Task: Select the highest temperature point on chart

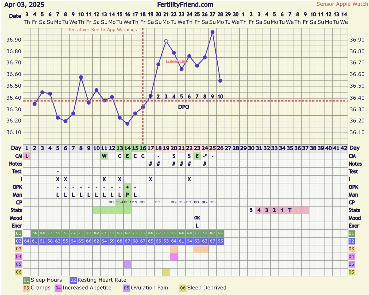Action: click(213, 32)
